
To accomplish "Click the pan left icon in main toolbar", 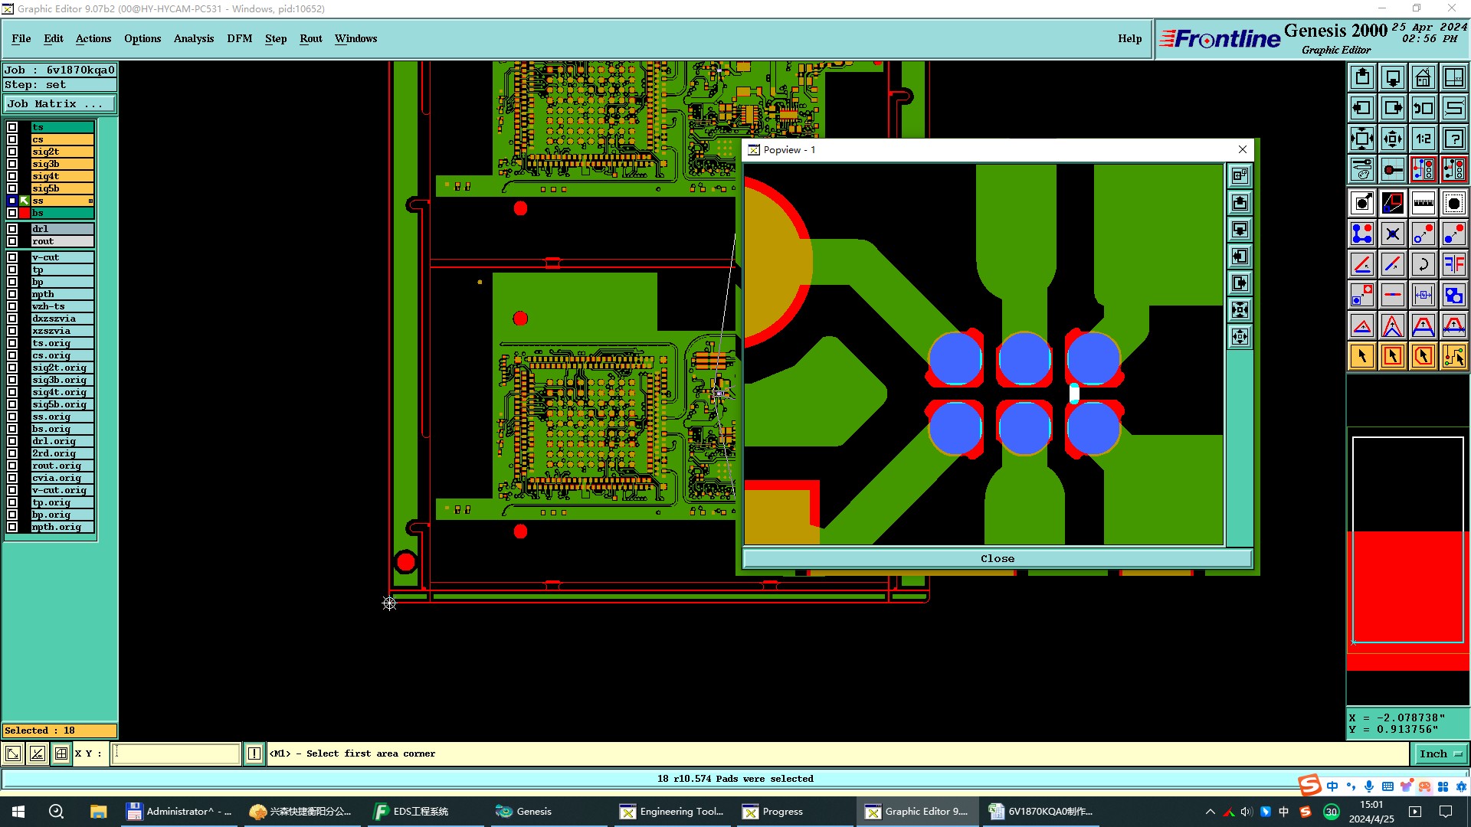I will point(1362,108).
